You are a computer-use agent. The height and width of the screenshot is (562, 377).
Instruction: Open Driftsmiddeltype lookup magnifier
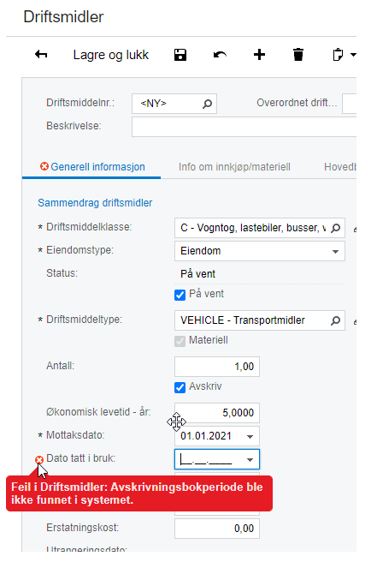(x=335, y=320)
